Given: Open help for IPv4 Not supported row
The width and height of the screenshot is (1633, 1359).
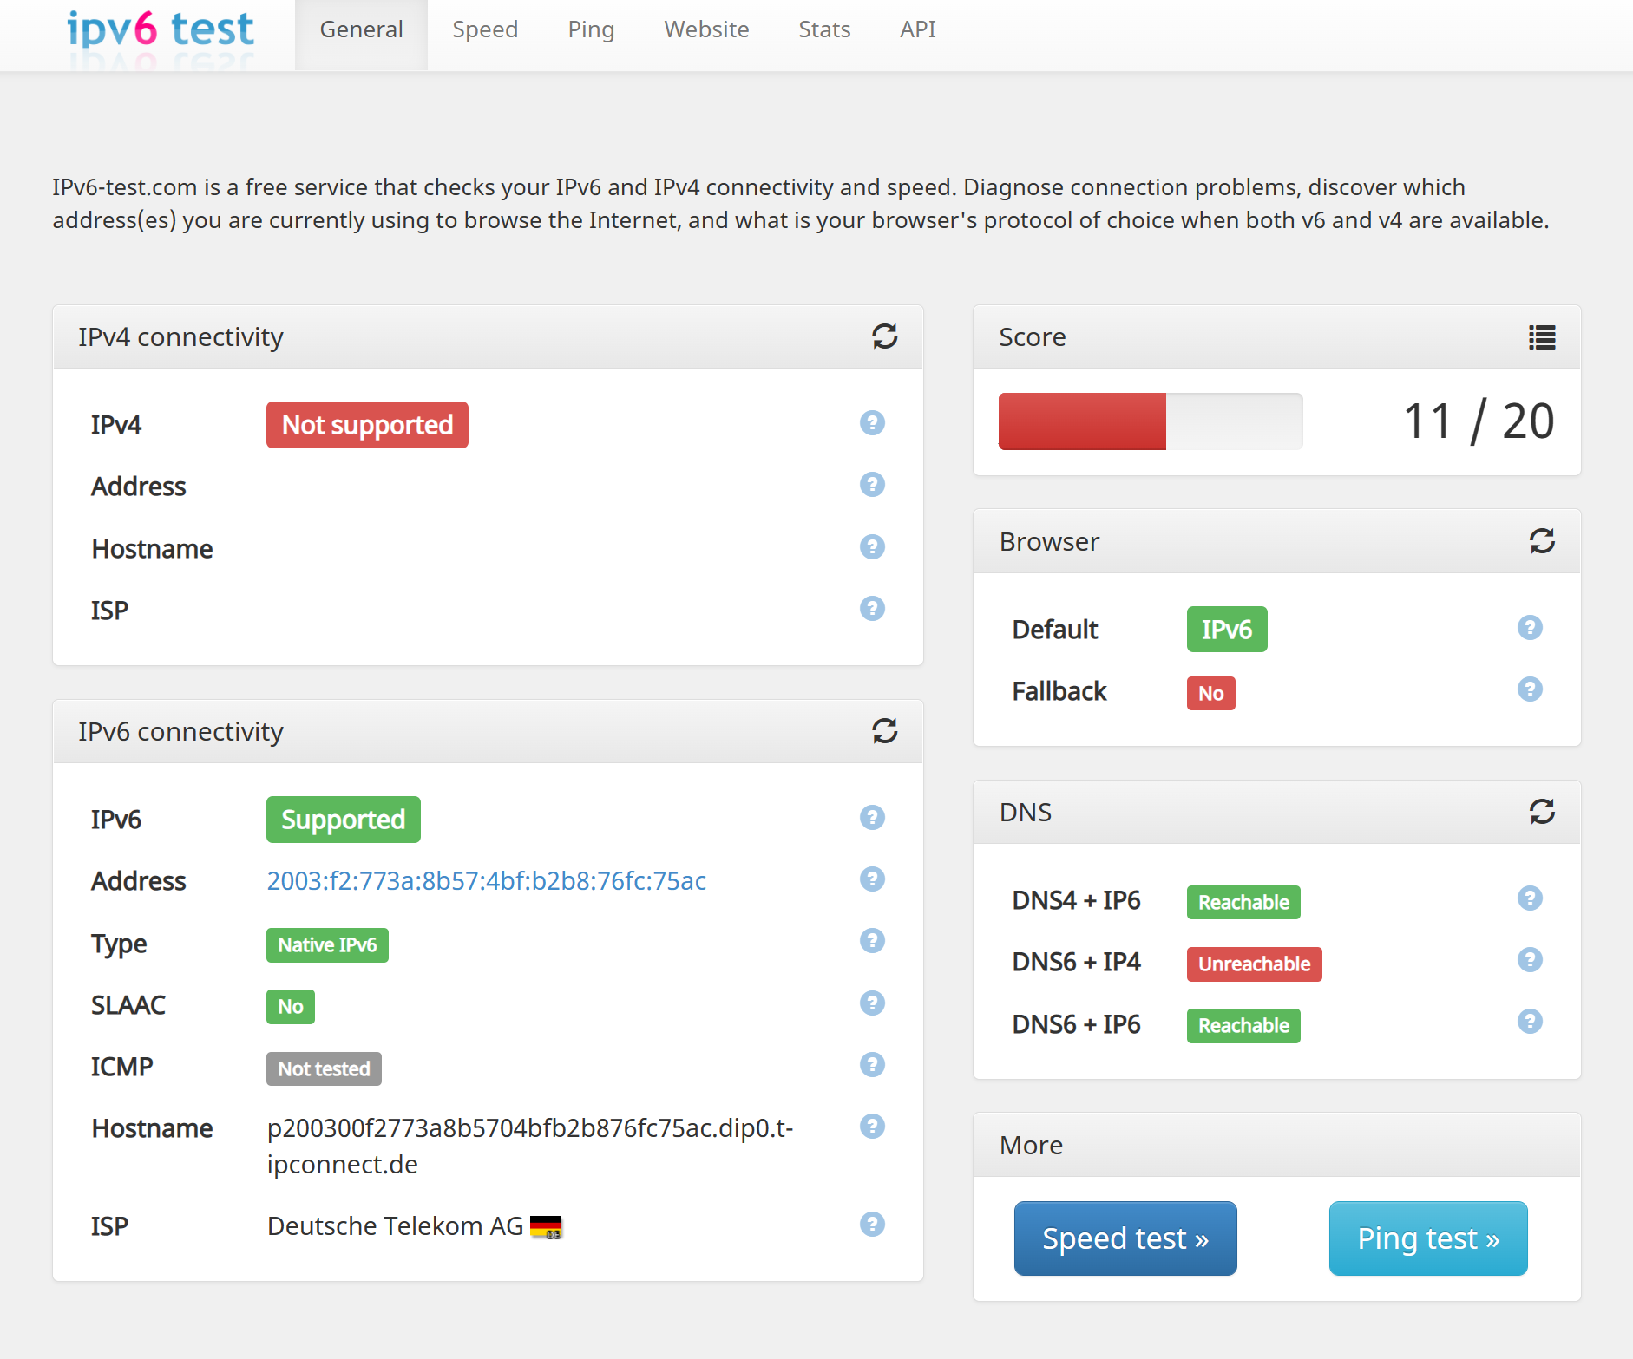Looking at the screenshot, I should click(x=872, y=423).
